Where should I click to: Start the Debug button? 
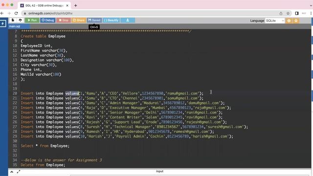pyautogui.click(x=48, y=20)
